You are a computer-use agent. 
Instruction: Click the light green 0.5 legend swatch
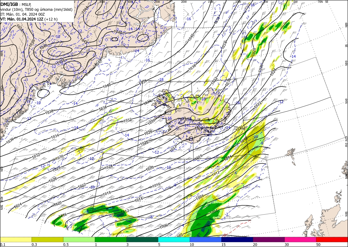(79, 239)
